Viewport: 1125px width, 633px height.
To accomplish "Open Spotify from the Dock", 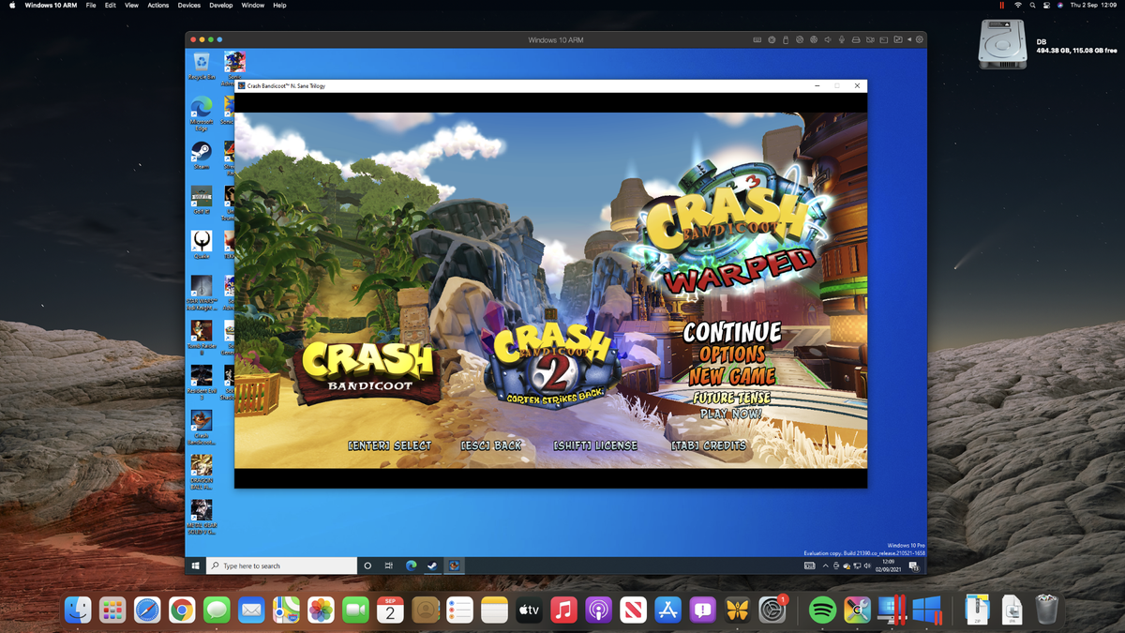I will point(822,610).
